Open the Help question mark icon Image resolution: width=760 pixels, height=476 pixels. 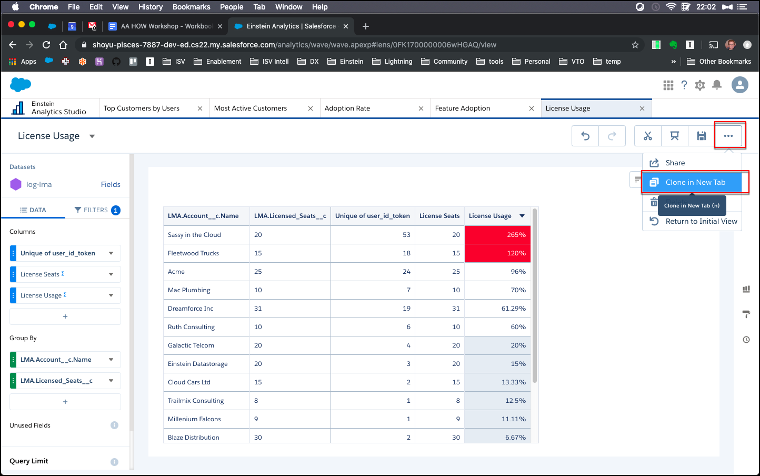tap(684, 85)
